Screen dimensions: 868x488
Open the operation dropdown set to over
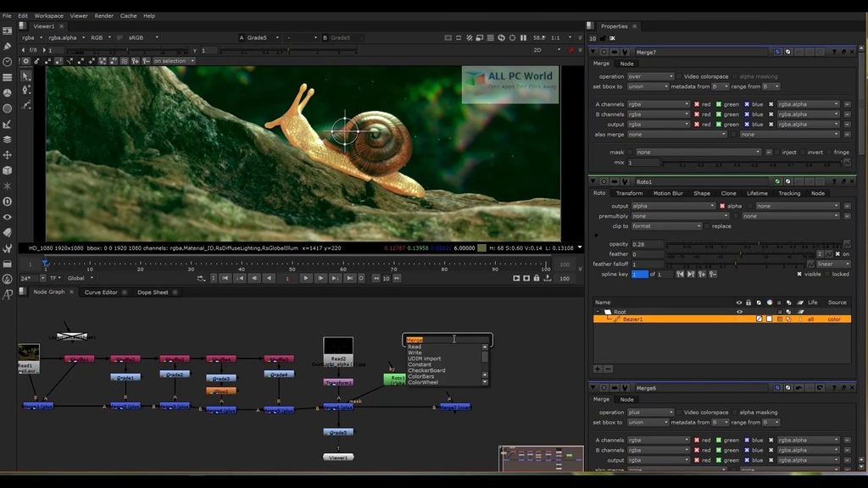[x=649, y=76]
